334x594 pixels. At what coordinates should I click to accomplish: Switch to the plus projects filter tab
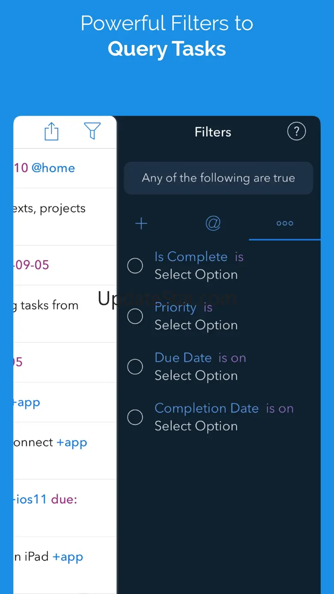tap(141, 224)
